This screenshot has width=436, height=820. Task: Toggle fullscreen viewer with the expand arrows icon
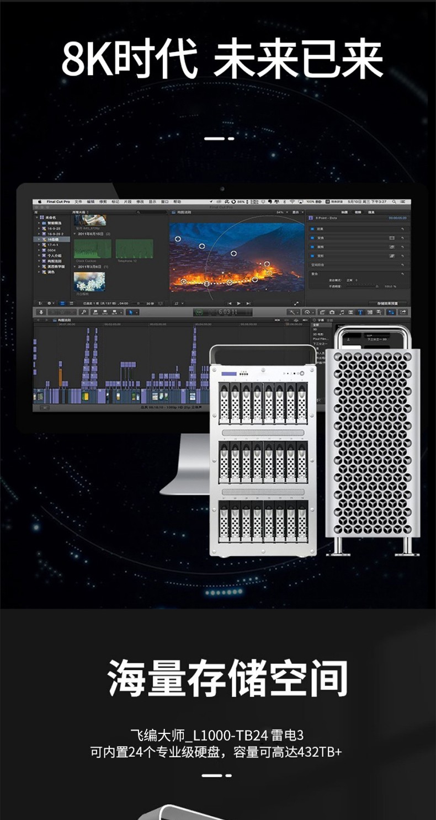[296, 303]
